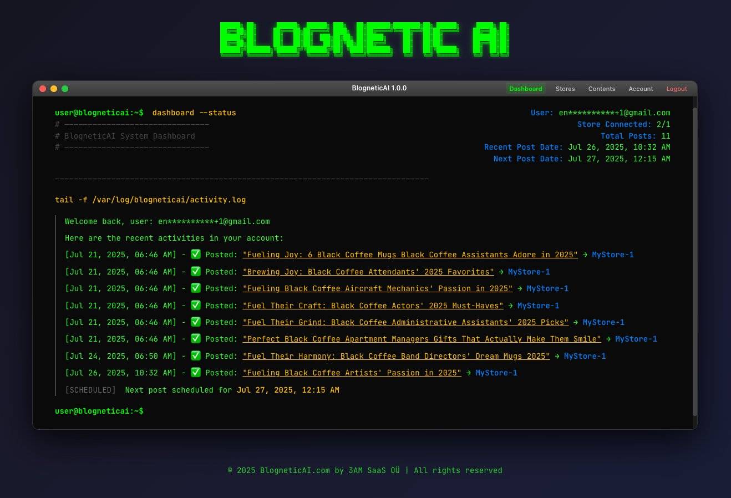The height and width of the screenshot is (498, 731).
Task: Click the masked user email address
Action: pyautogui.click(x=614, y=113)
